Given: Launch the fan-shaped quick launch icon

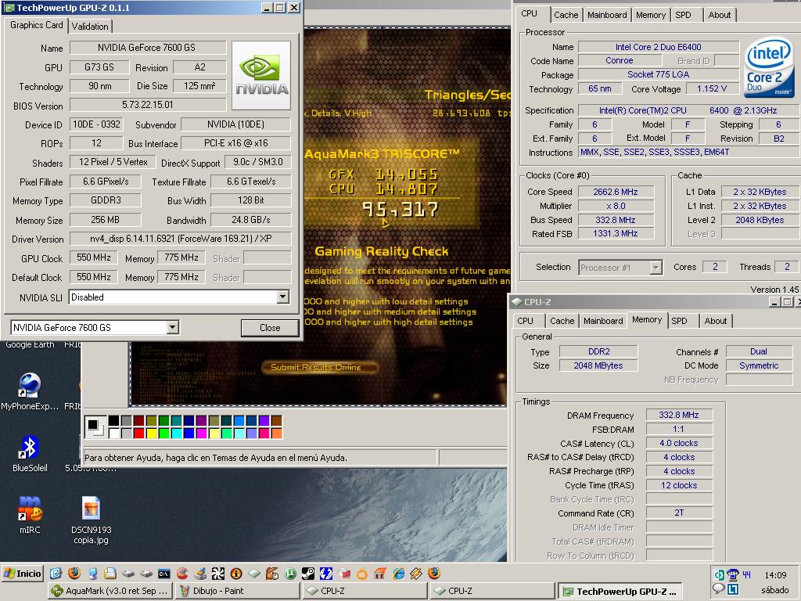Looking at the screenshot, I should point(218,574).
